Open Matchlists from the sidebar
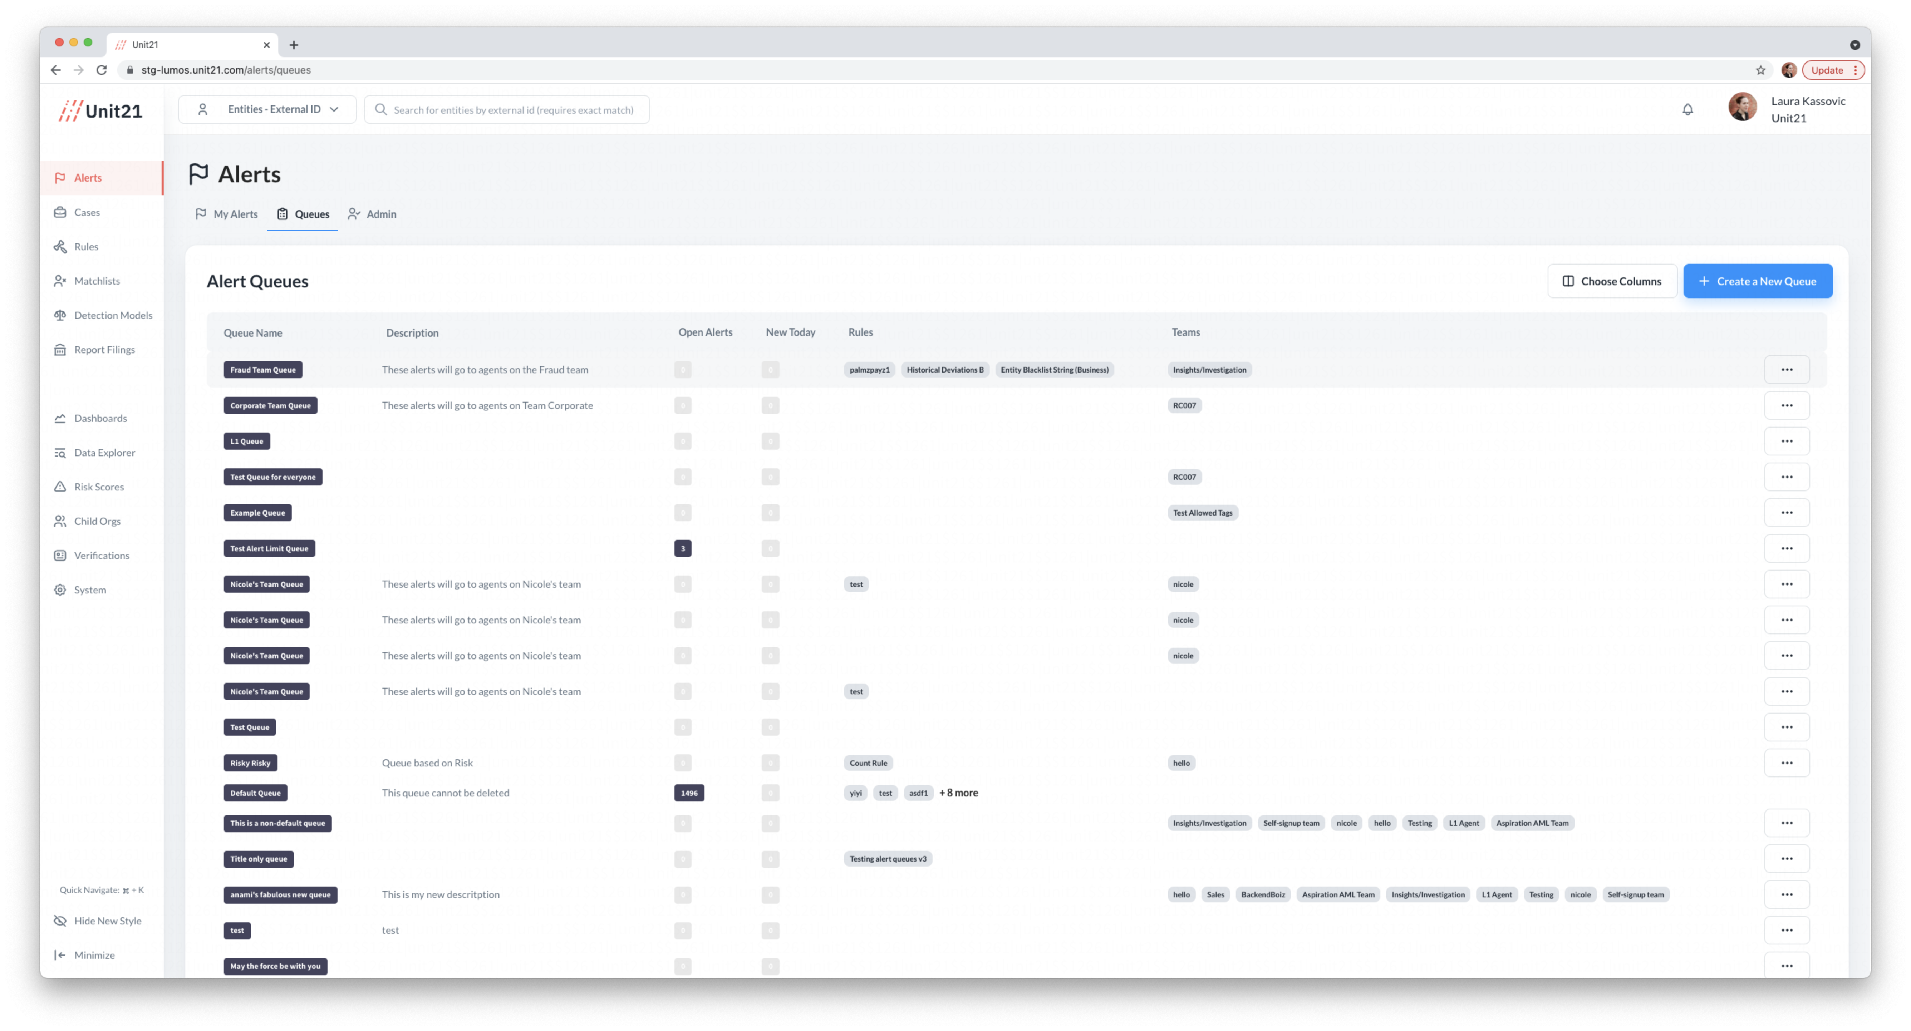The width and height of the screenshot is (1911, 1031). tap(97, 280)
